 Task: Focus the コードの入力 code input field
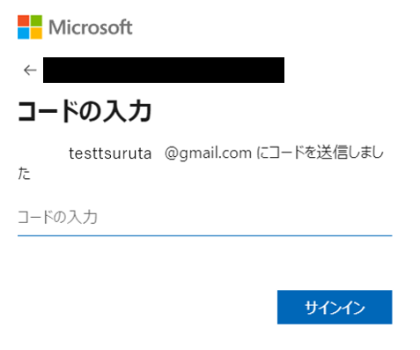point(205,218)
